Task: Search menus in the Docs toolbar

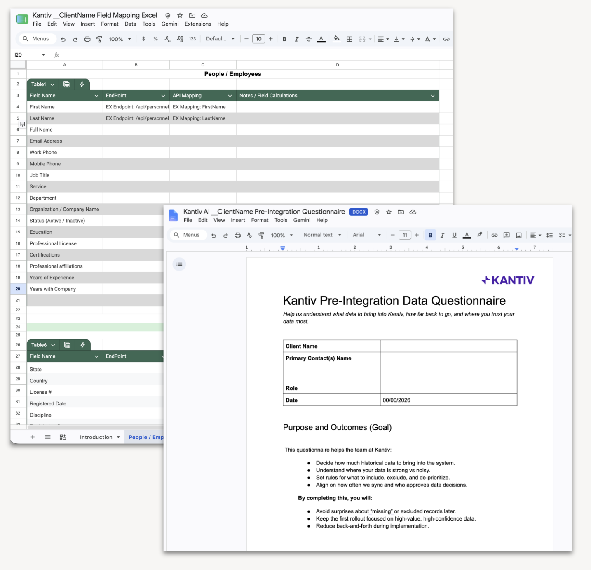Action: pos(188,235)
